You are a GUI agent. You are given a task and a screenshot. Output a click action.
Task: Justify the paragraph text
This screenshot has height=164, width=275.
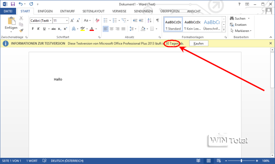click(x=123, y=29)
